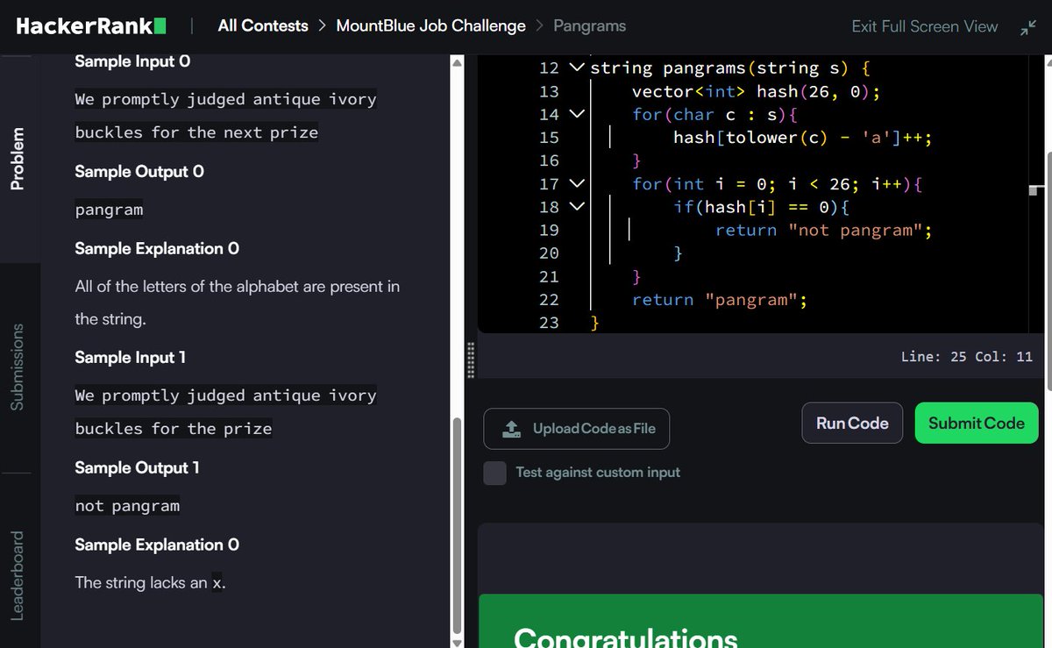
Task: Open the Problem side tab
Action: [x=18, y=159]
